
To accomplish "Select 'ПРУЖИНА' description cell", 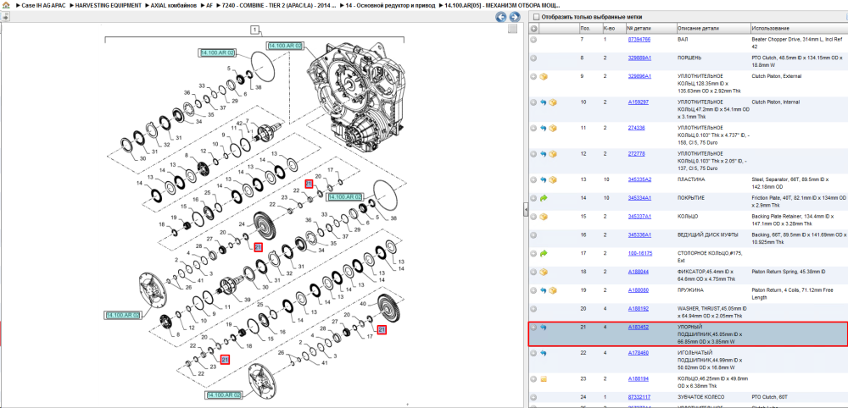I will click(x=691, y=290).
